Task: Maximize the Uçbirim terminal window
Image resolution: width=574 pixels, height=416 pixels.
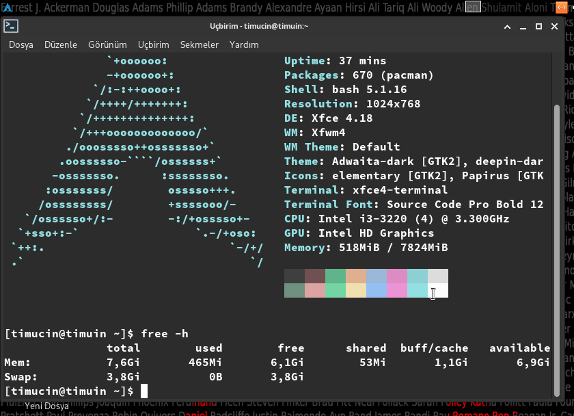Action: [x=539, y=27]
